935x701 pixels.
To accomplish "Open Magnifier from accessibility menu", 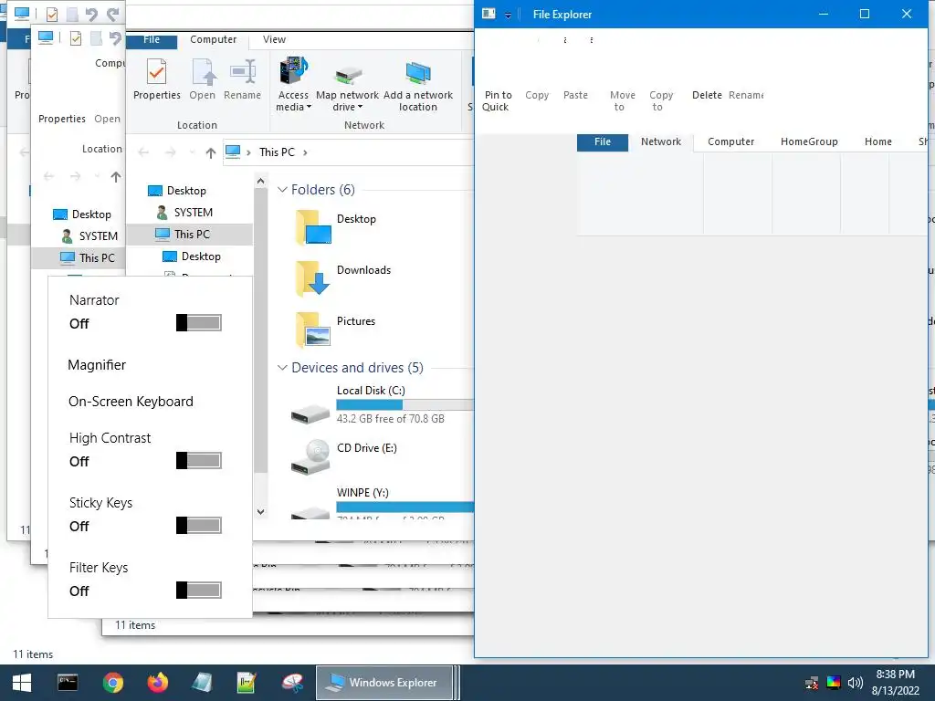I will pyautogui.click(x=97, y=365).
